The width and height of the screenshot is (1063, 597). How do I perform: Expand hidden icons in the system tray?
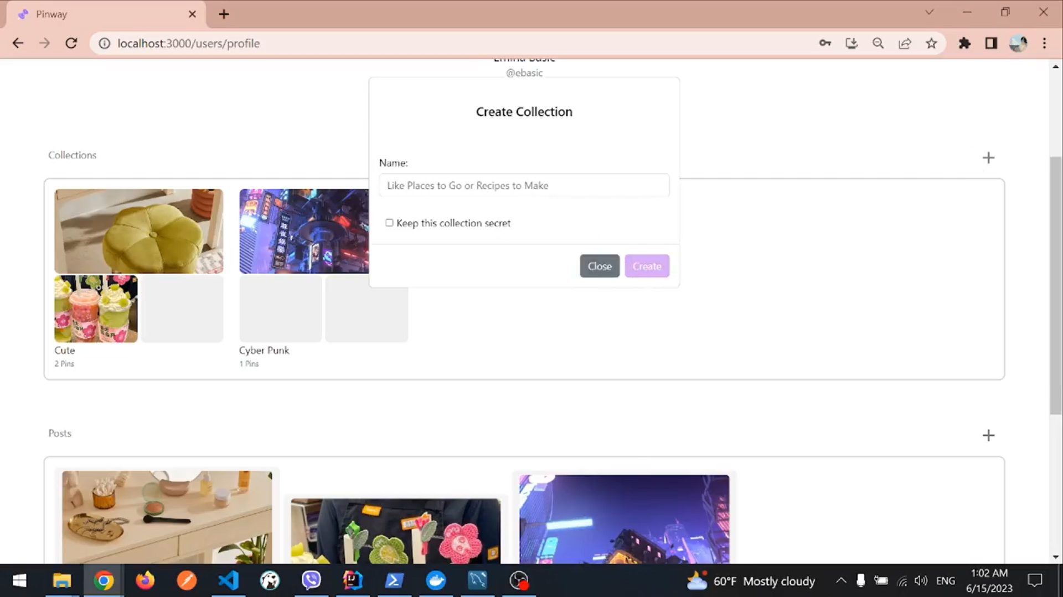pos(840,580)
